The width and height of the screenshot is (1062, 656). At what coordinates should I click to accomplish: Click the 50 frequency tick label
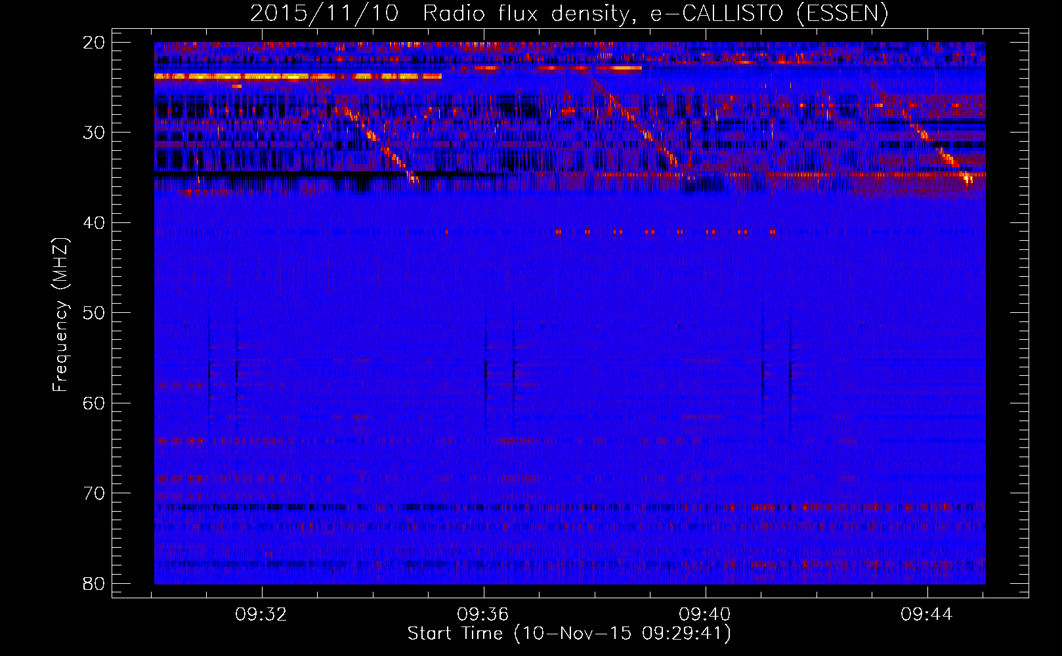click(x=94, y=313)
